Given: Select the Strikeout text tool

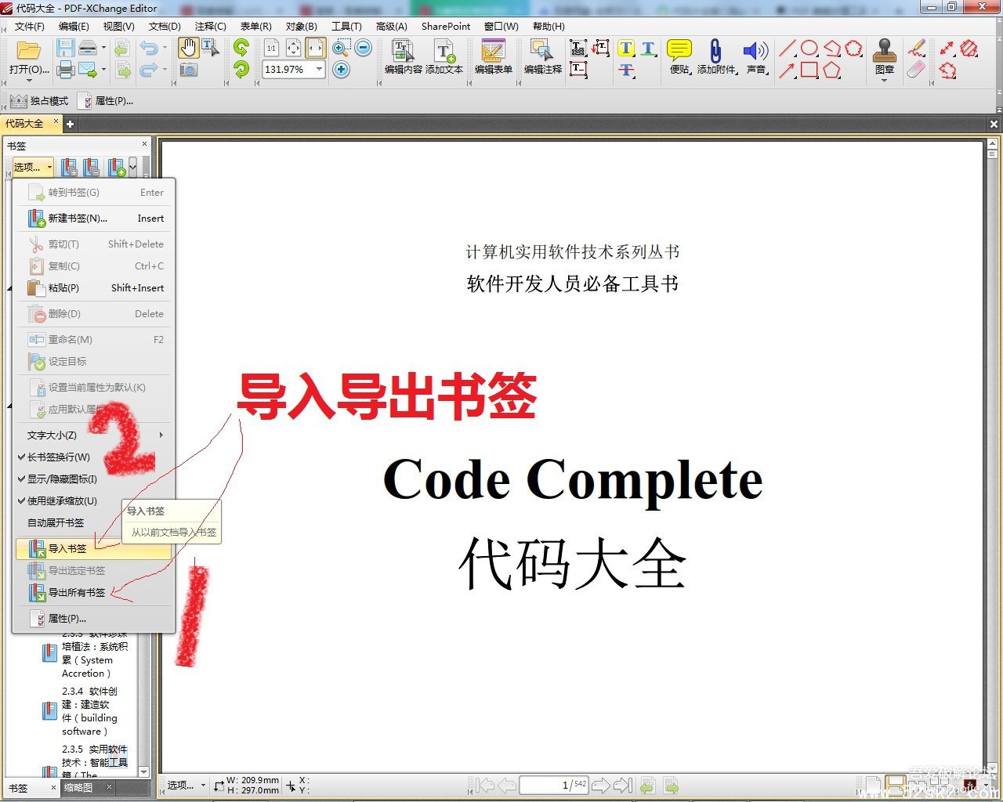Looking at the screenshot, I should coord(626,70).
